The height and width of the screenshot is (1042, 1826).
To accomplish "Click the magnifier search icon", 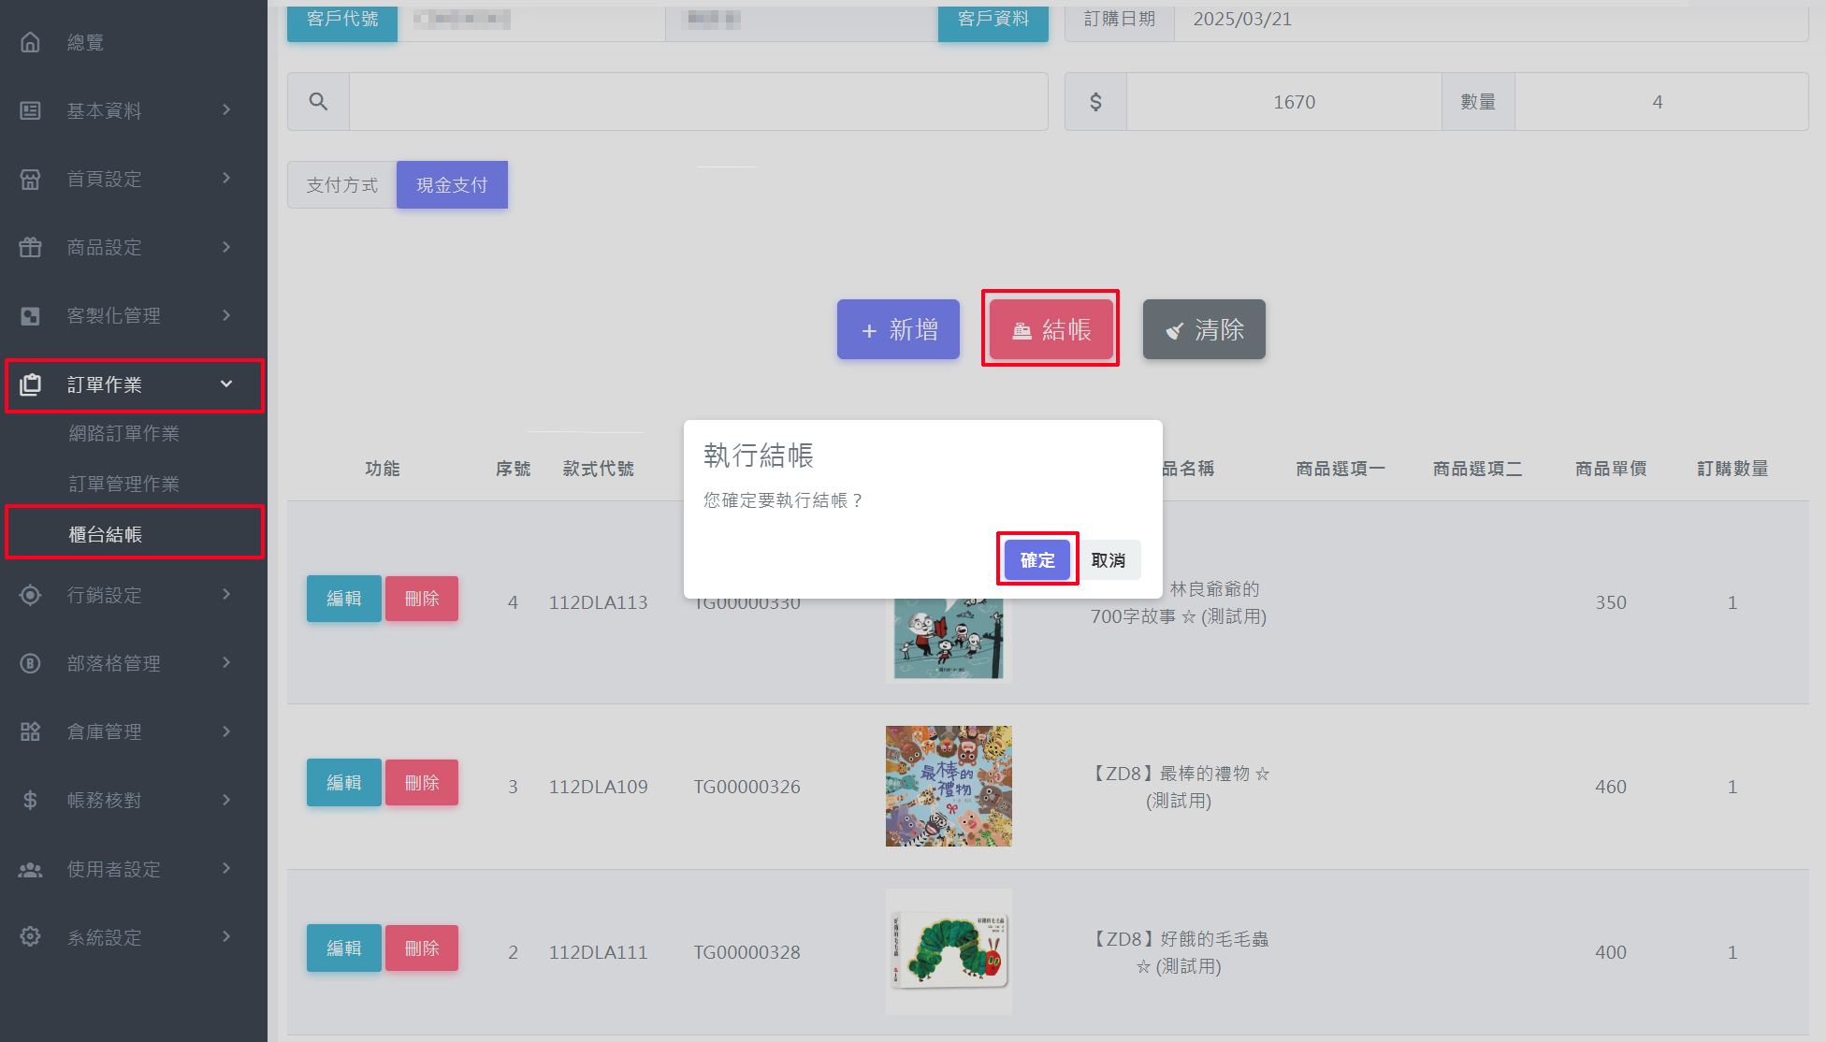I will (318, 102).
